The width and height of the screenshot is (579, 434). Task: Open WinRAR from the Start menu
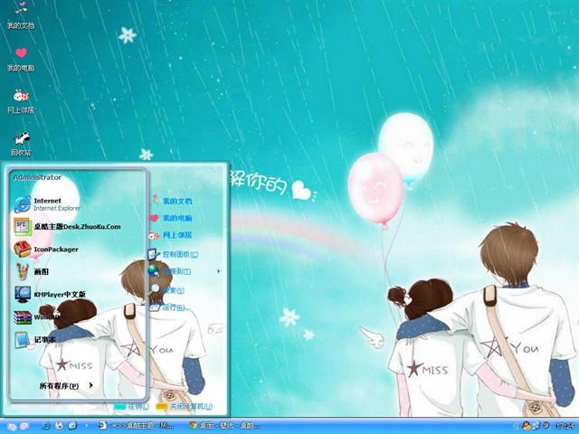coord(37,317)
